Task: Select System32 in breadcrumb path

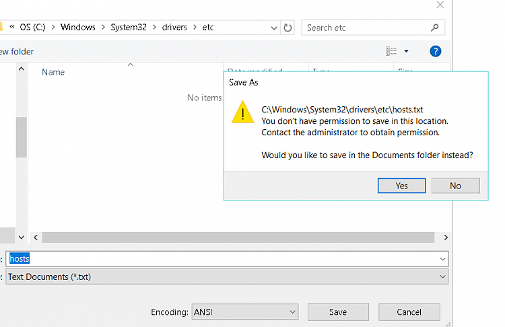Action: [x=129, y=28]
